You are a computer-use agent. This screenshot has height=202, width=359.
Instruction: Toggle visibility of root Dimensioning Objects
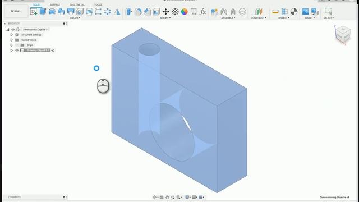[13, 30]
